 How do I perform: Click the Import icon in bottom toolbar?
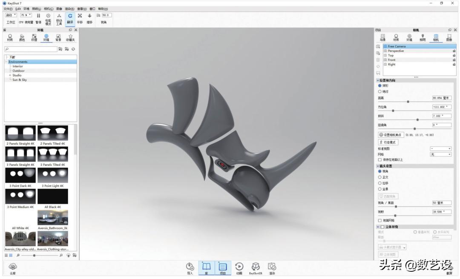click(190, 268)
